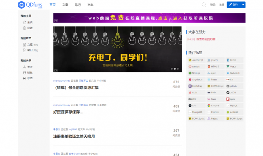
Task: Open 主页 in the left sidebar
Action: click(x=28, y=22)
